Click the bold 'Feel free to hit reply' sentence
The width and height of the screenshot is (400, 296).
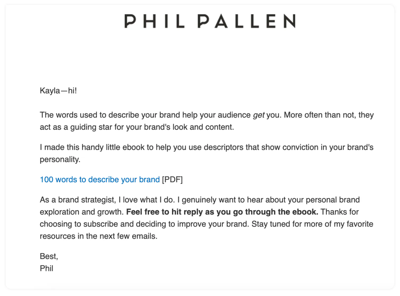(222, 212)
